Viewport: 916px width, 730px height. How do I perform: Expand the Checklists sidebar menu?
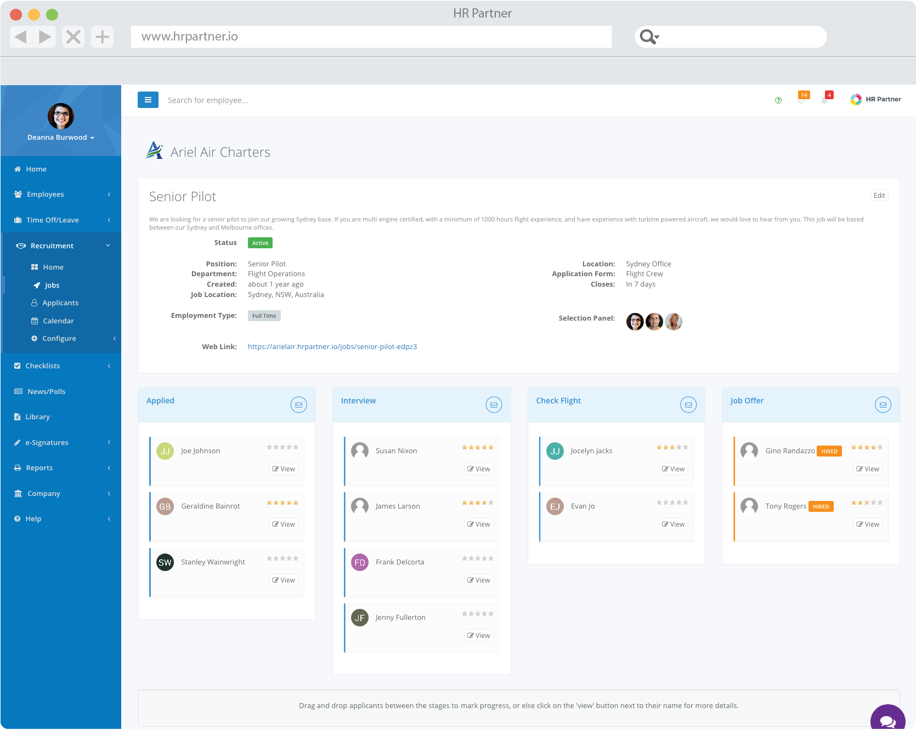pyautogui.click(x=61, y=366)
